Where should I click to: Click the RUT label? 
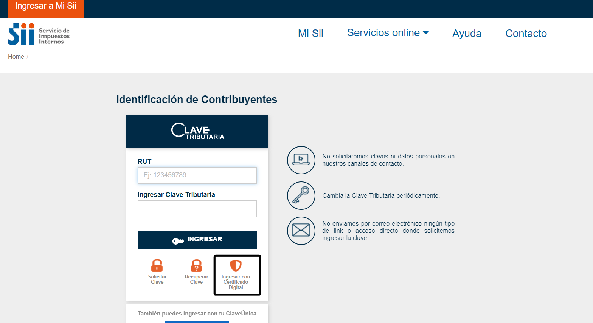(x=144, y=161)
